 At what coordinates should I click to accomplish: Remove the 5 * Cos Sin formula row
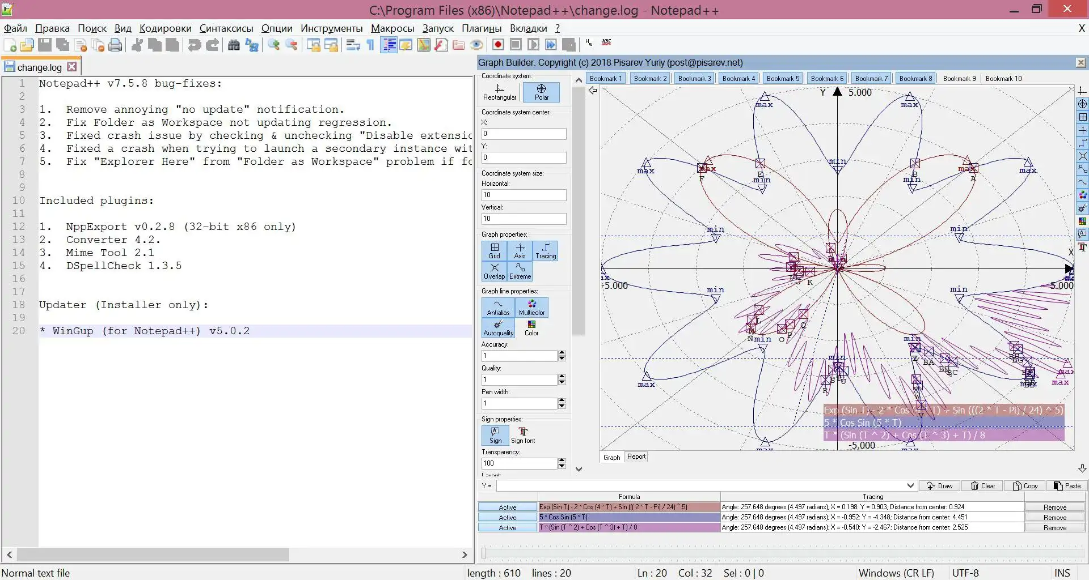pyautogui.click(x=1054, y=518)
